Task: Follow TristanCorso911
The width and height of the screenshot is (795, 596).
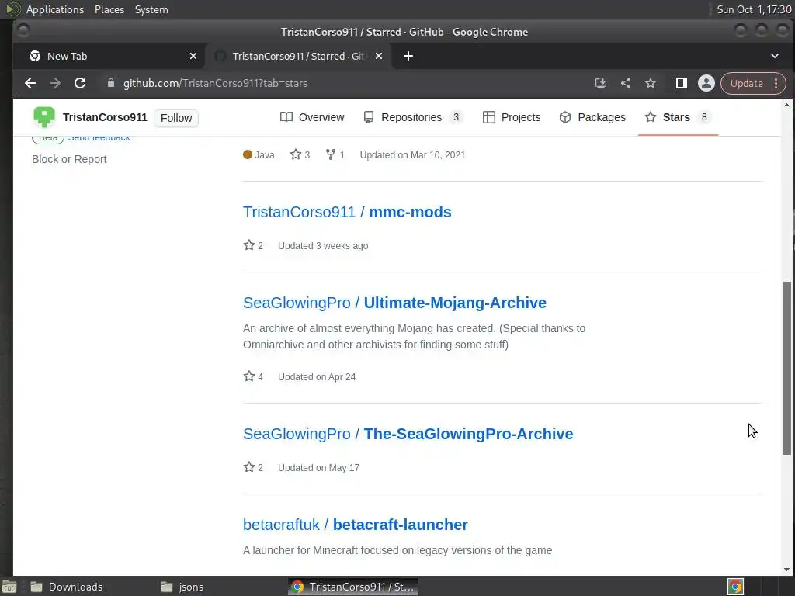Action: 176,118
